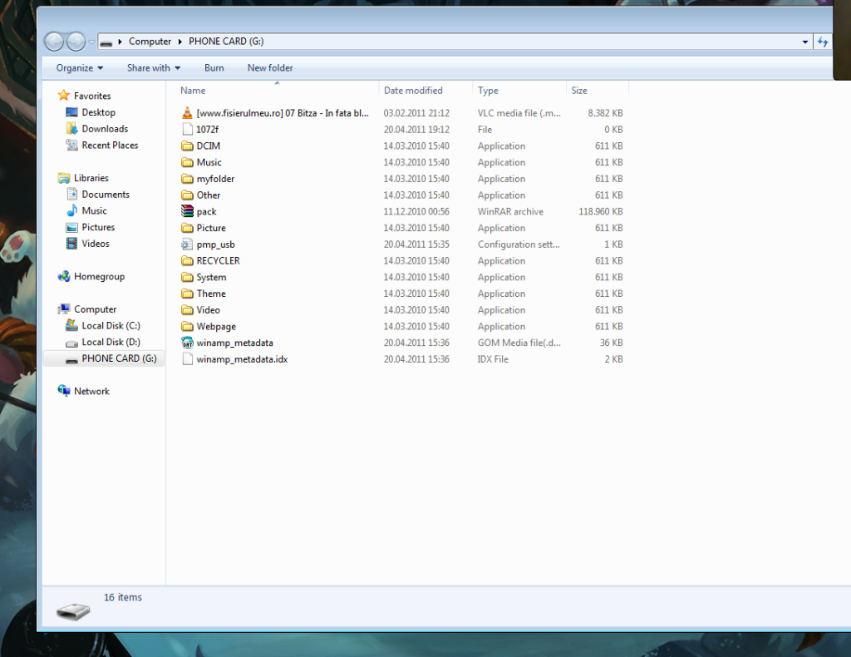Sort files by Size column header
Screen dimensions: 851x657
(579, 91)
